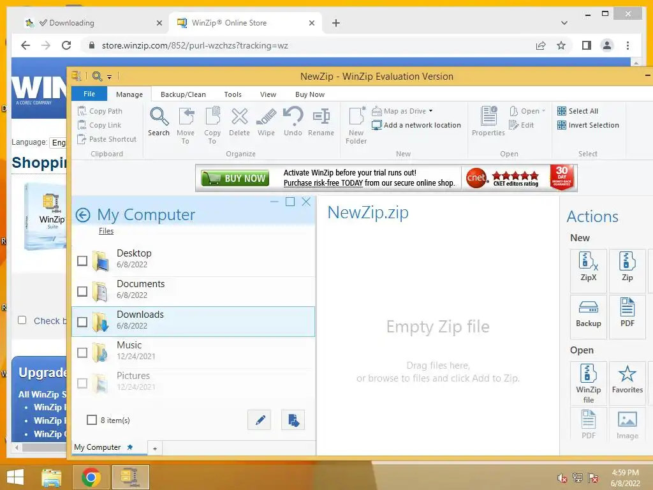
Task: Click the Rename ribbon icon
Action: pyautogui.click(x=321, y=122)
